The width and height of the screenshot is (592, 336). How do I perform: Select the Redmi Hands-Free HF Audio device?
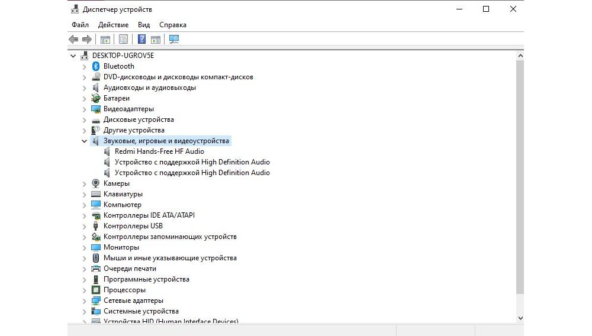pos(159,151)
